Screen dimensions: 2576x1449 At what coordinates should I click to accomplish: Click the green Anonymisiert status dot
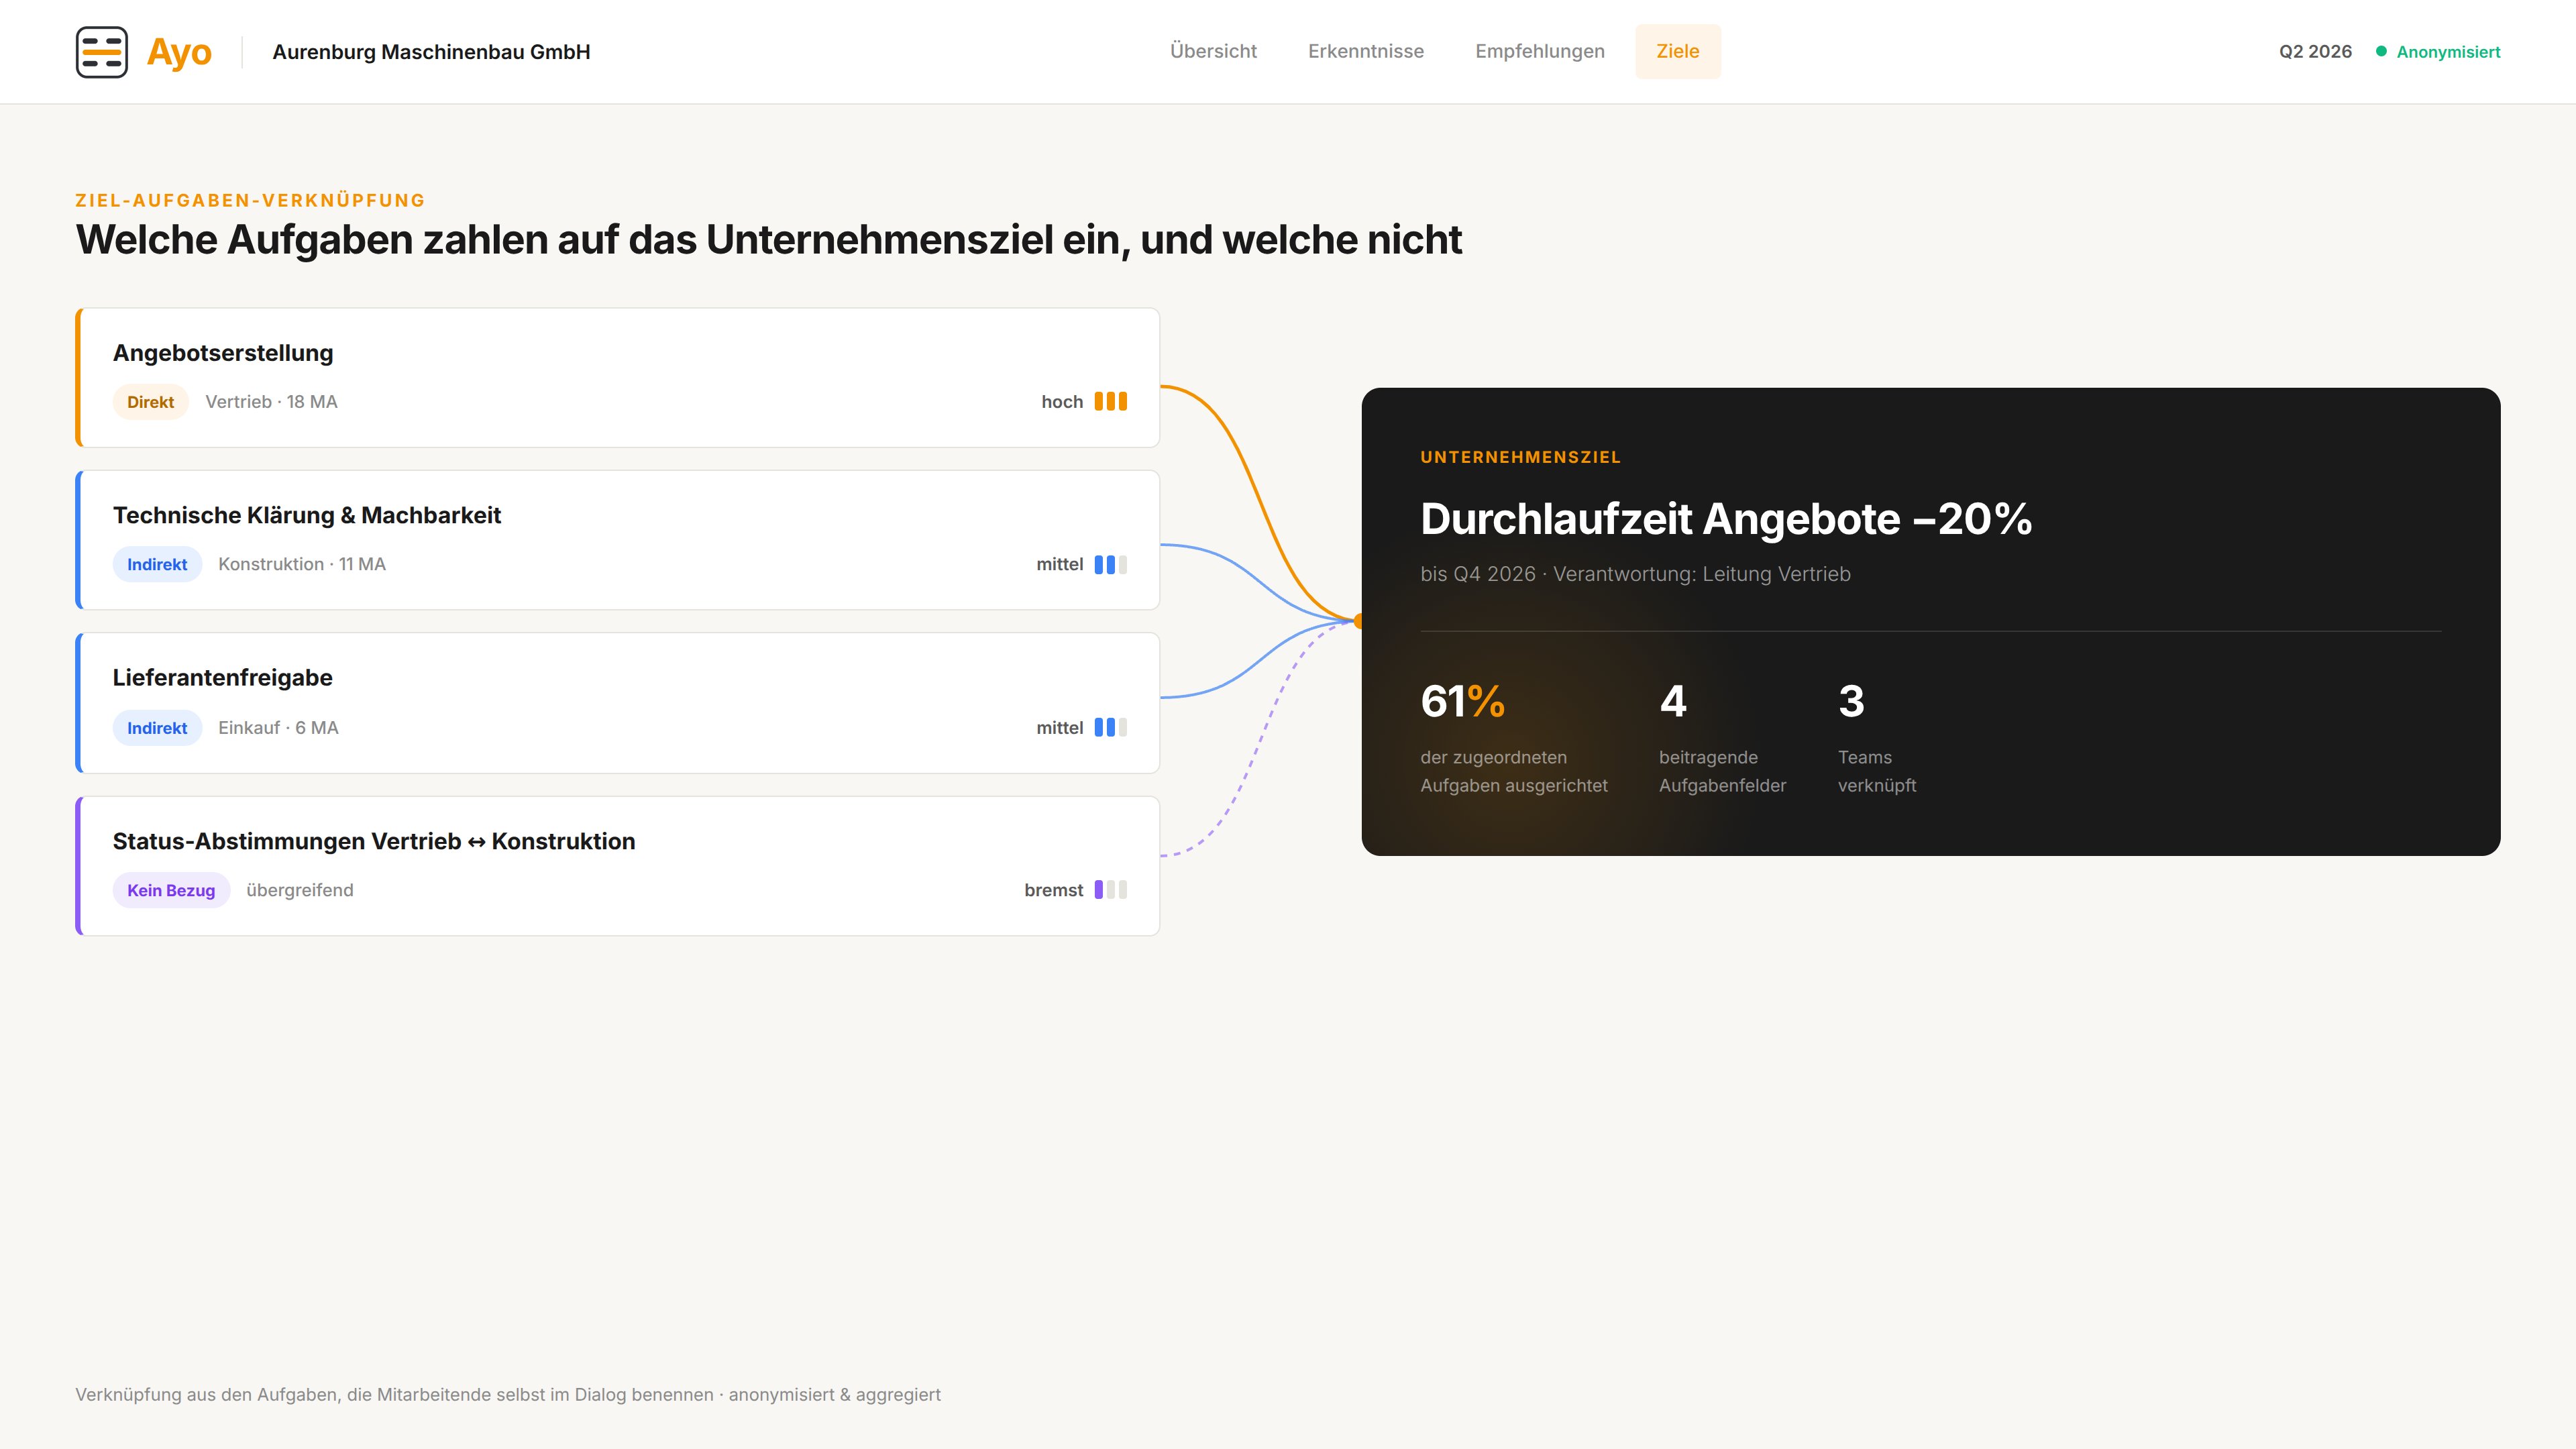coord(2382,51)
